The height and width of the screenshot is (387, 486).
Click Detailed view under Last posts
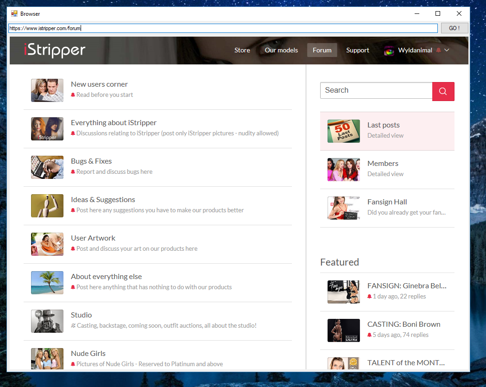pos(385,135)
